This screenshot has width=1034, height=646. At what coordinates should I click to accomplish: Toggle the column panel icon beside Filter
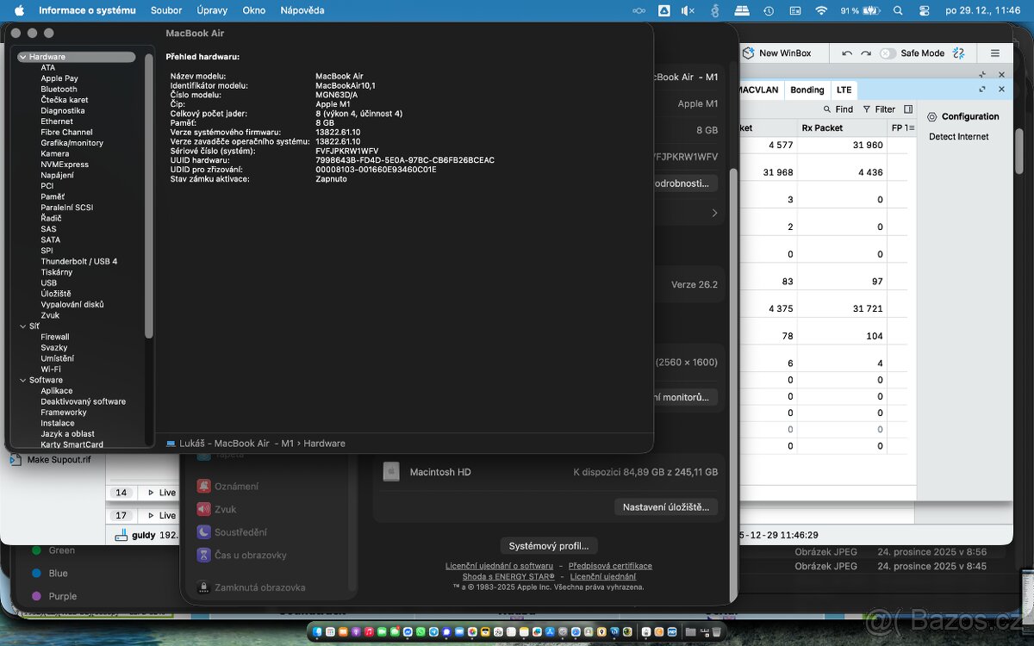pos(908,109)
